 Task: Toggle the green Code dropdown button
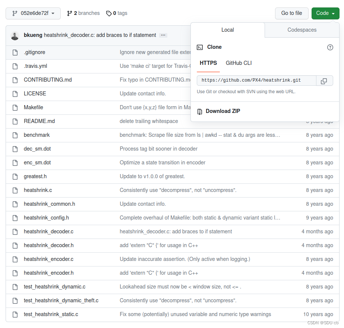click(325, 13)
